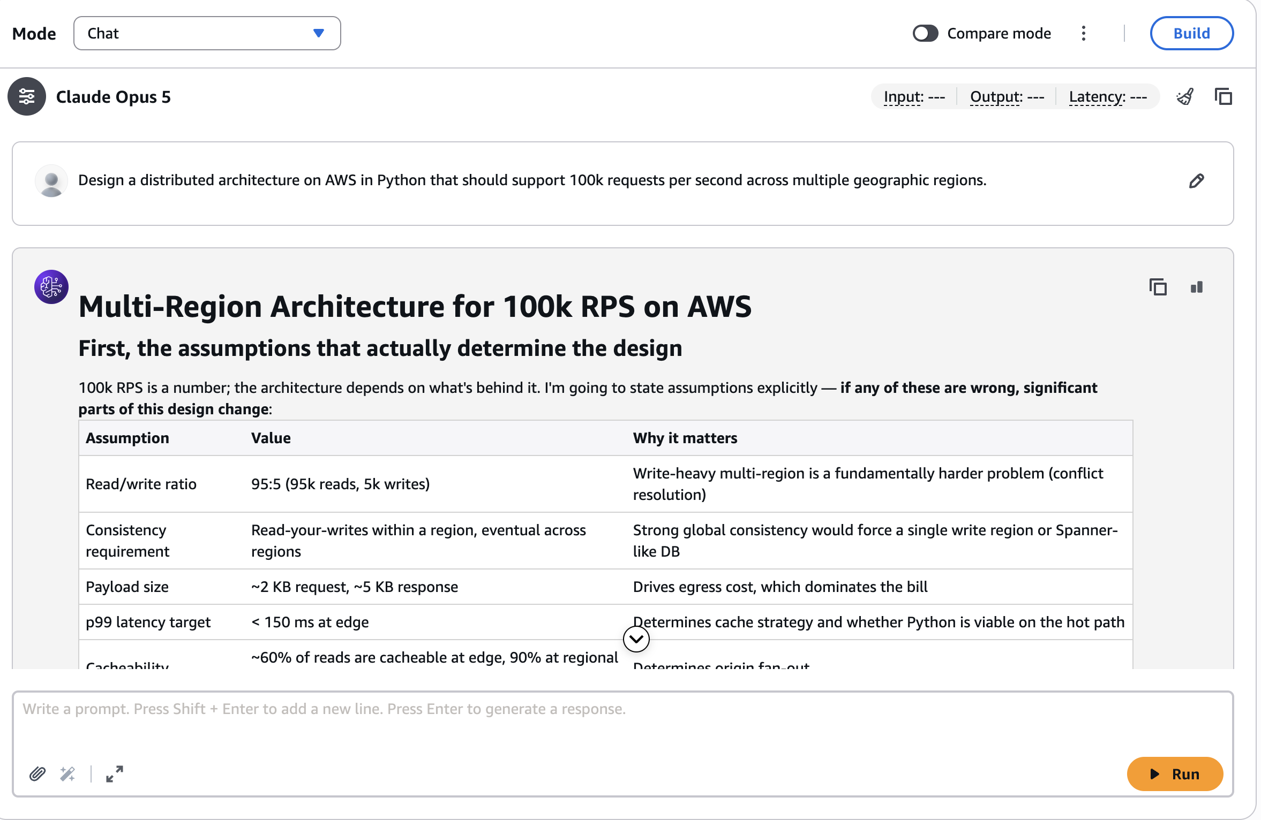Click the Output token count indicator
This screenshot has width=1261, height=820.
[x=1007, y=97]
